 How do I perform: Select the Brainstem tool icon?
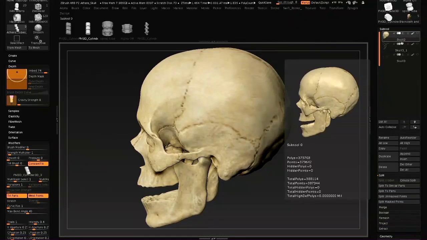coord(409,18)
